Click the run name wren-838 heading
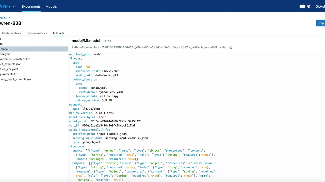Image resolution: width=325 pixels, height=182 pixels. pos(11,23)
